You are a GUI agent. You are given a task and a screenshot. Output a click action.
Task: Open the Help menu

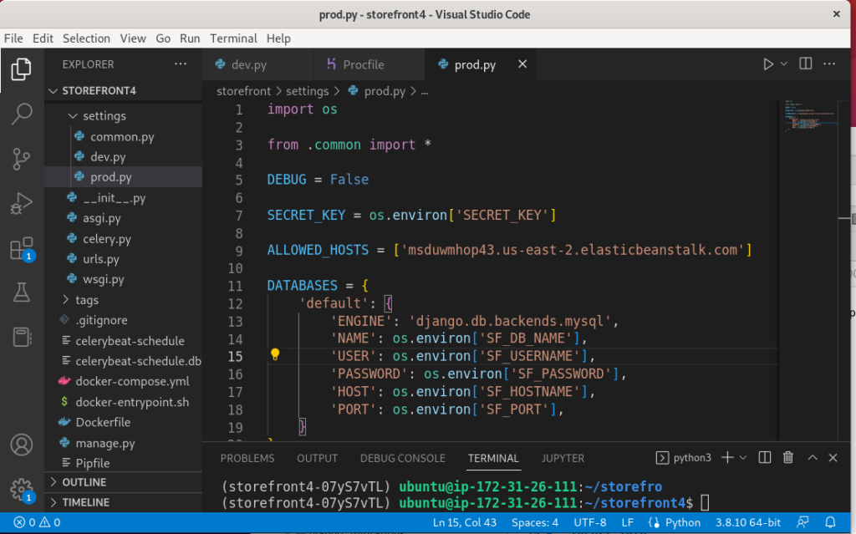[x=278, y=38]
